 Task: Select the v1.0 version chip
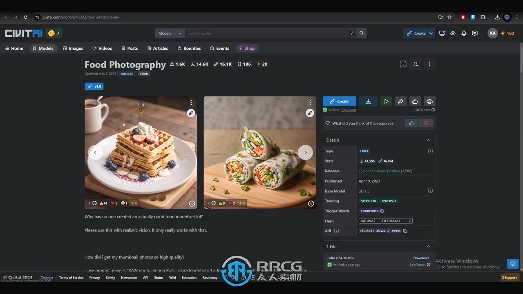pyautogui.click(x=94, y=86)
